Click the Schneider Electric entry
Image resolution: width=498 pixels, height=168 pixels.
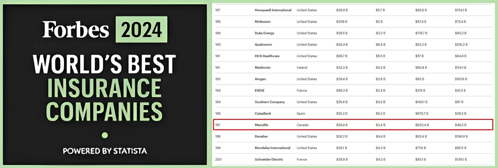point(269,159)
